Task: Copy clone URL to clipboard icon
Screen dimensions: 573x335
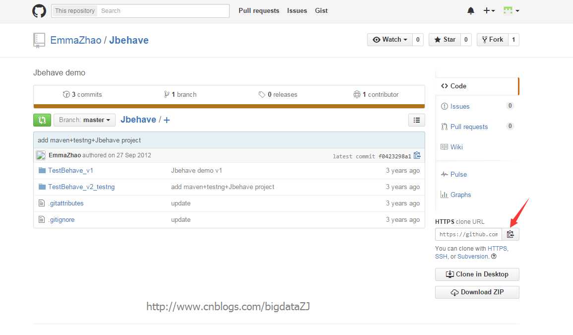Action: click(x=510, y=234)
